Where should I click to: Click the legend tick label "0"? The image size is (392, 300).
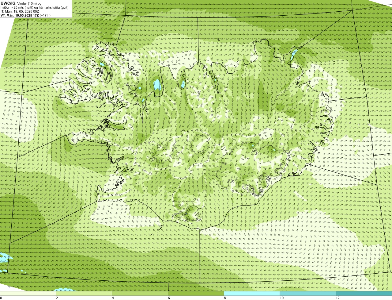click(1, 298)
